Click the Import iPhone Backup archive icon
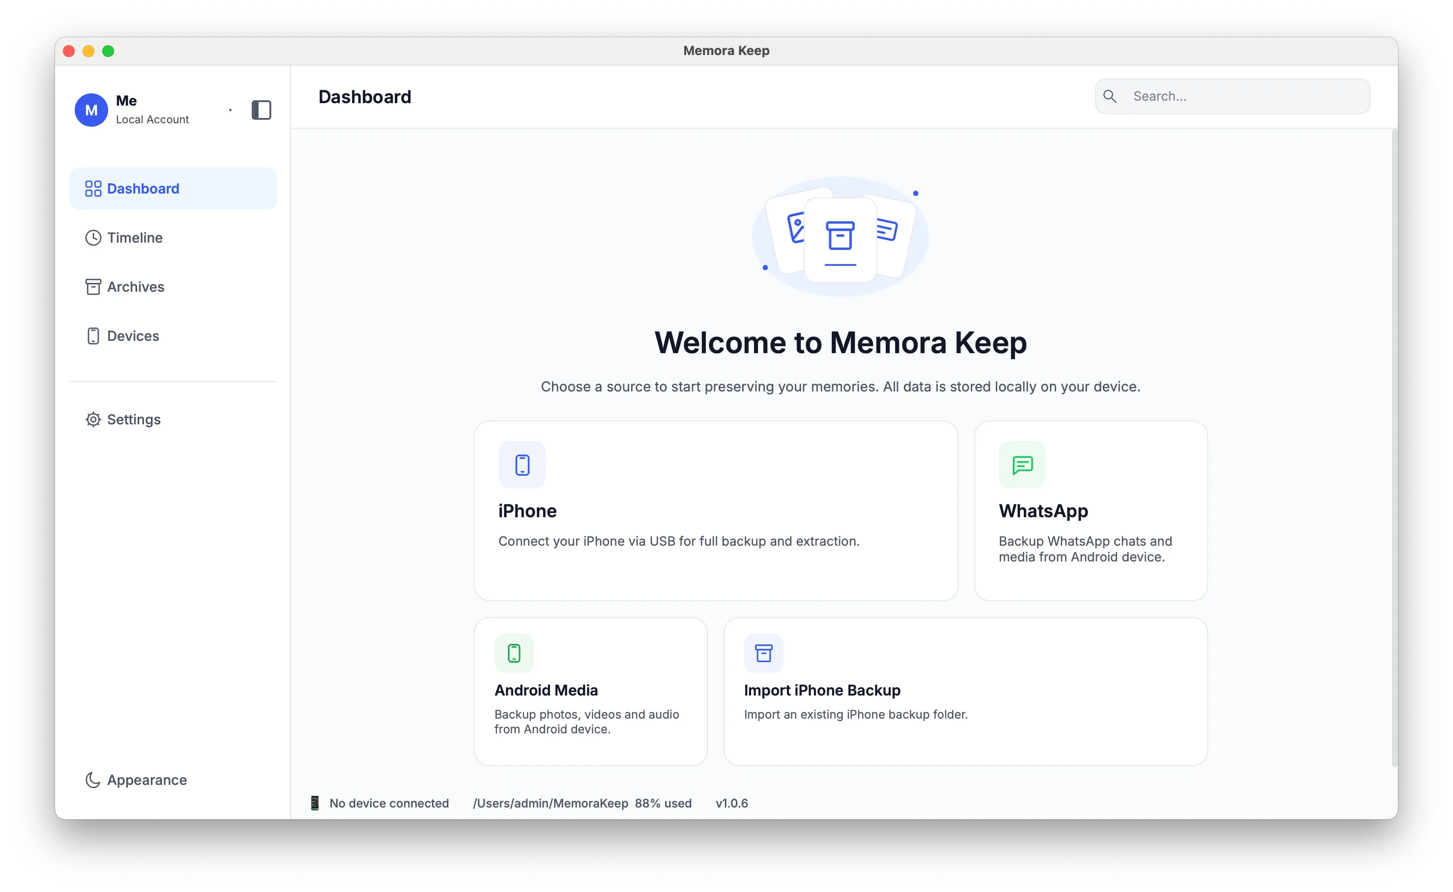 pyautogui.click(x=763, y=653)
